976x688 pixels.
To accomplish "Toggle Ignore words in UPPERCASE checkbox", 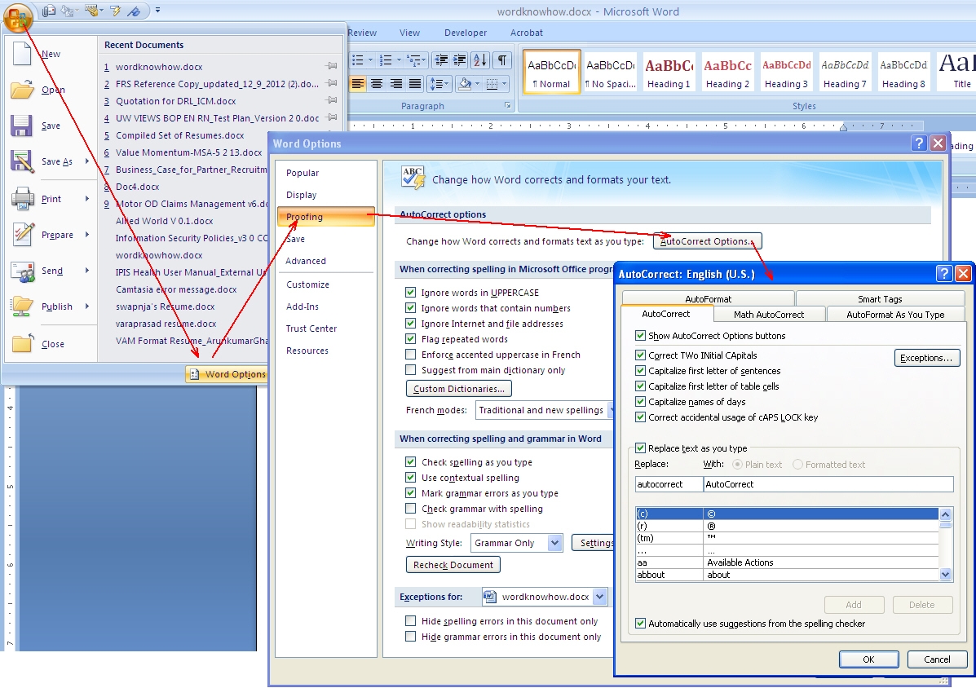I will [x=410, y=293].
